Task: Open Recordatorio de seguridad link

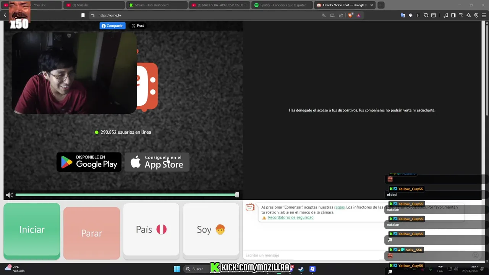Action: point(291,217)
